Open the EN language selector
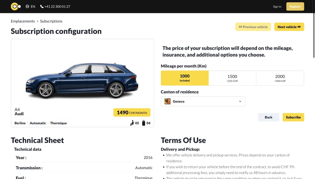 (30, 6)
